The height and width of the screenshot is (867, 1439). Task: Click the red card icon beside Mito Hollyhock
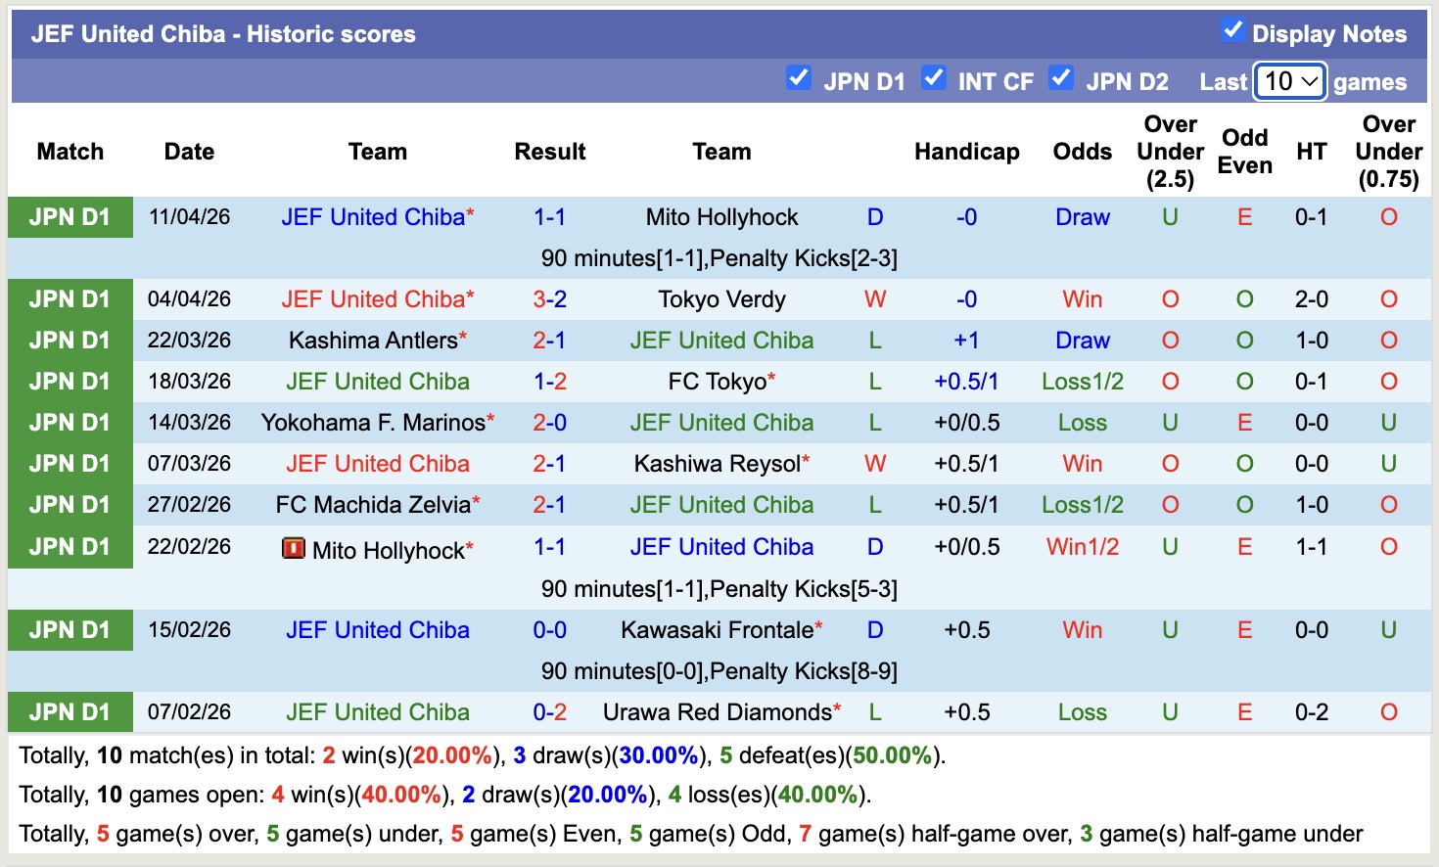coord(294,548)
